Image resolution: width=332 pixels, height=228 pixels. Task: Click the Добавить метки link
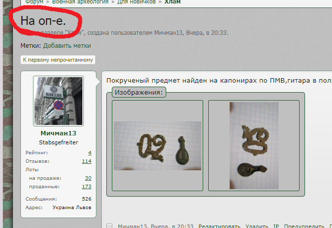tap(67, 46)
